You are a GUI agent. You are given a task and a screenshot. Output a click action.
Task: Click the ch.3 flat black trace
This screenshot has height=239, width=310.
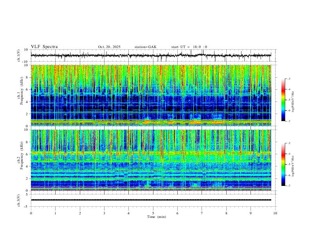pos(151,200)
